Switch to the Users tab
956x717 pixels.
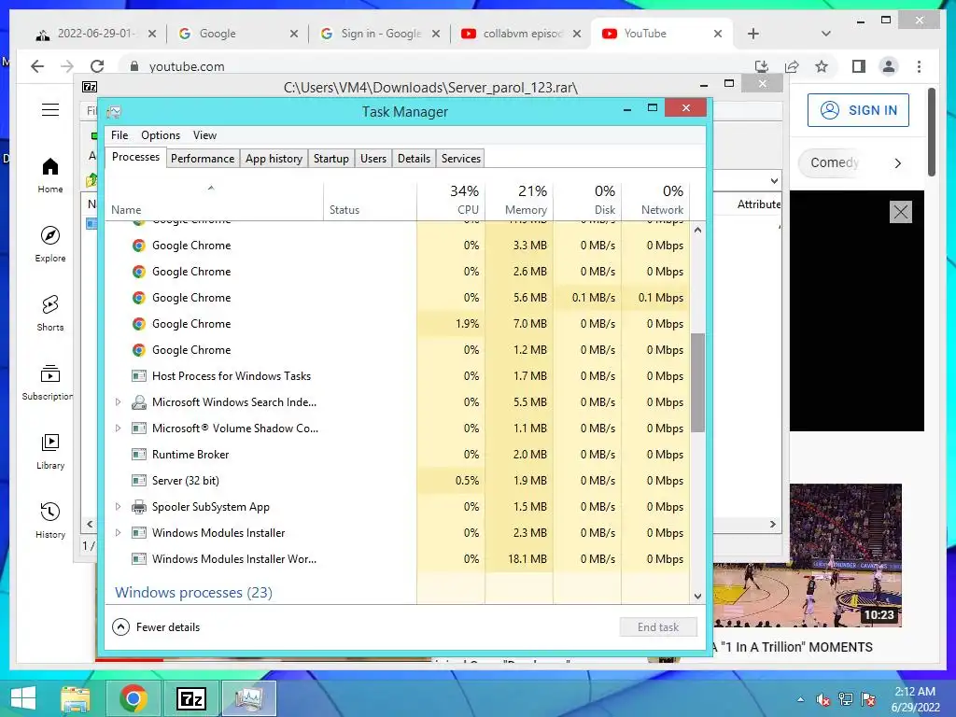373,159
